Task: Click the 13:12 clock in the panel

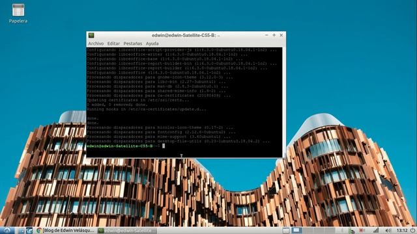Action: pos(402,230)
